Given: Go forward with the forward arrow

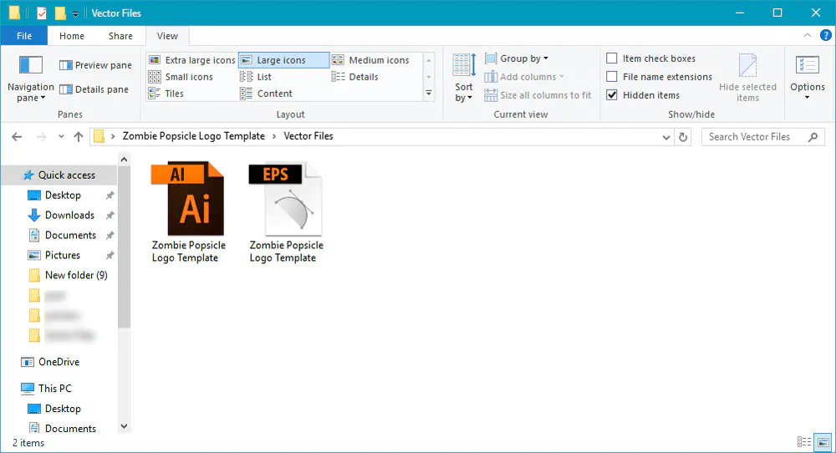Looking at the screenshot, I should (41, 137).
